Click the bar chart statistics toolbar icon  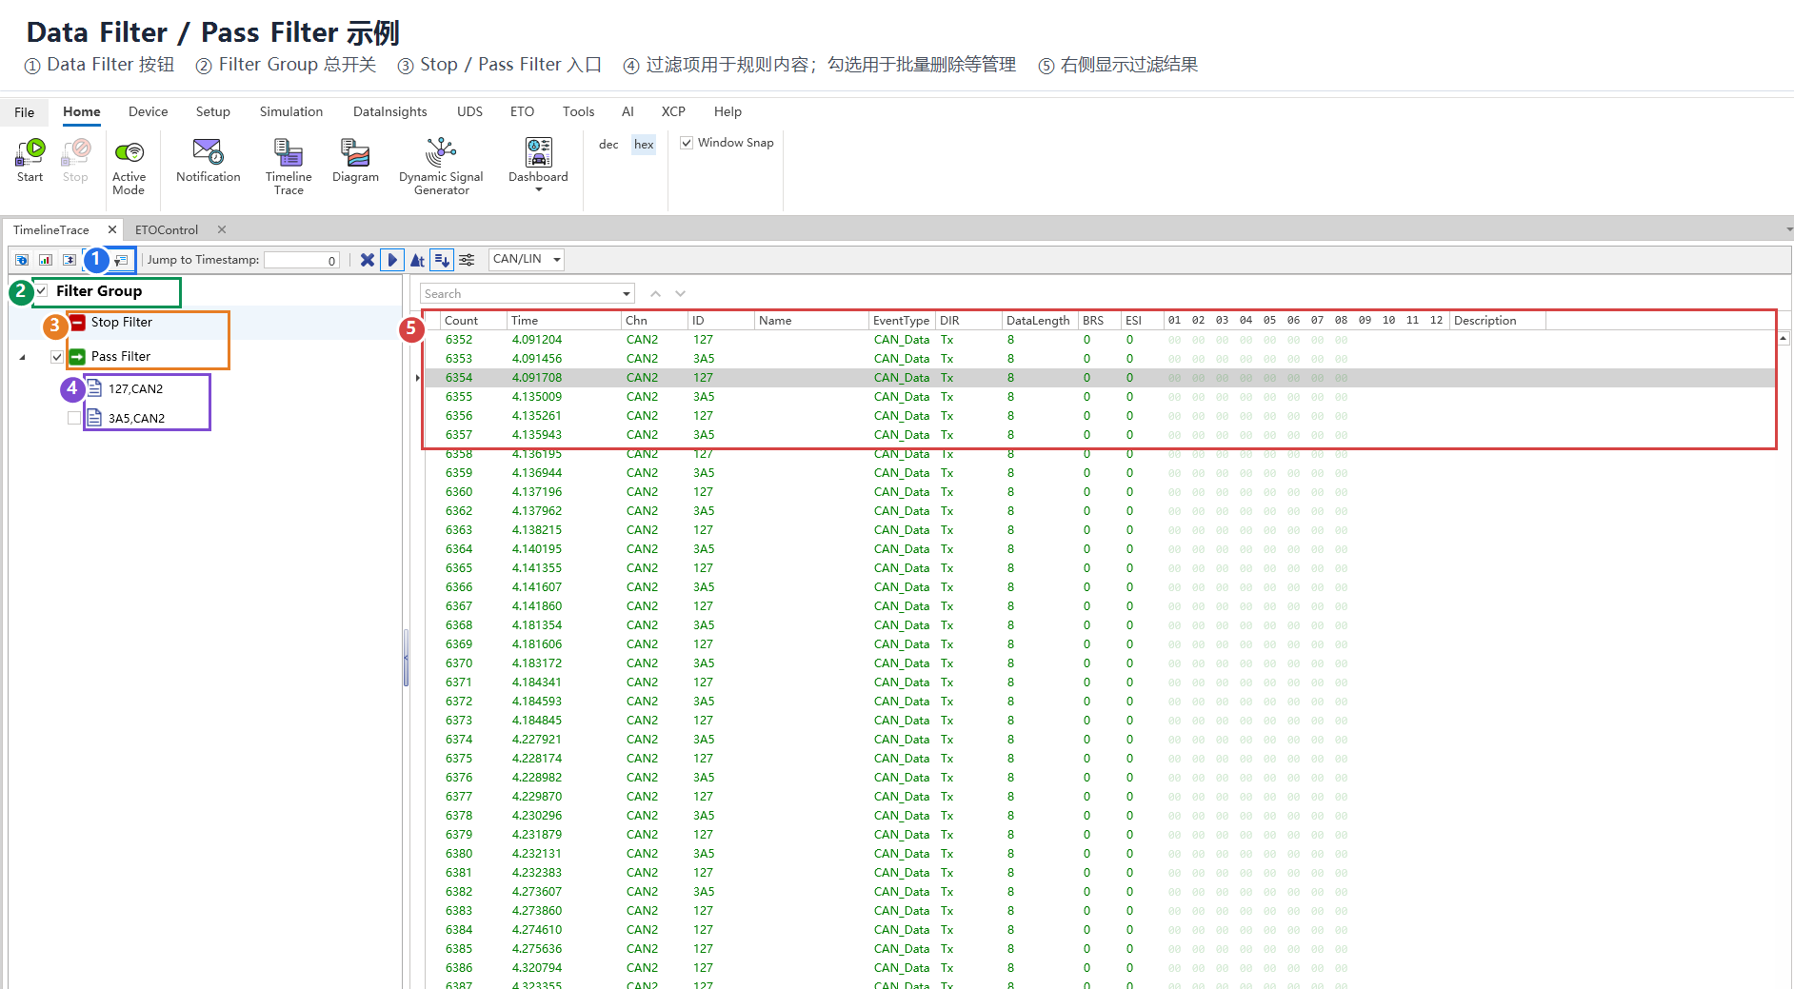[46, 260]
